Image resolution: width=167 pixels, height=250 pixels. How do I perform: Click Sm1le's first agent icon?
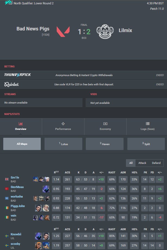(x=36, y=179)
